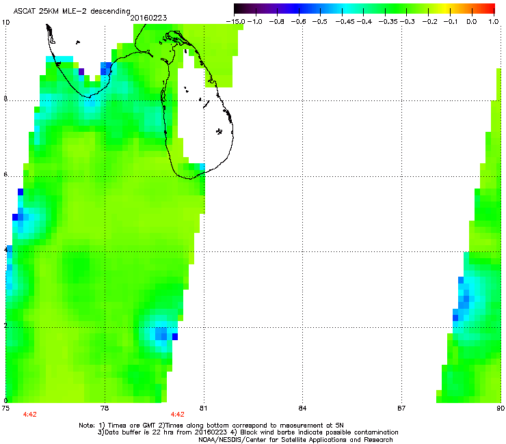The width and height of the screenshot is (506, 444).
Task: Click the '-15.0' color scale label
Action: click(x=236, y=22)
